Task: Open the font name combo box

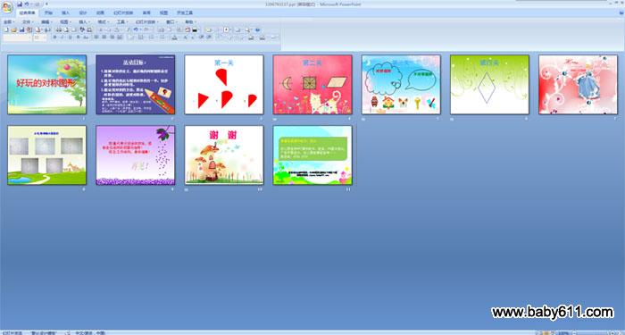Action: click(17, 38)
